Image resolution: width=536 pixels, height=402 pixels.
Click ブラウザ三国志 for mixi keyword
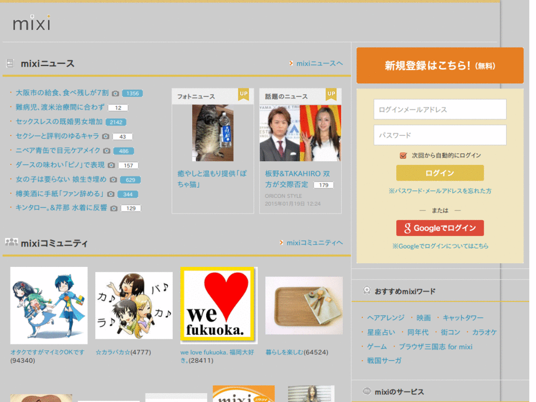tap(435, 347)
